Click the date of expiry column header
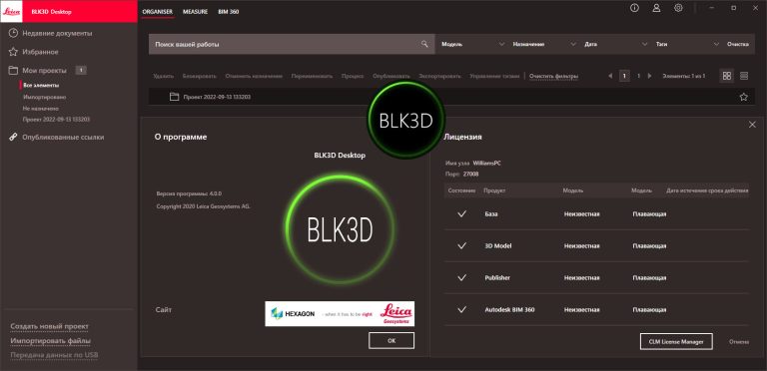 [x=707, y=190]
